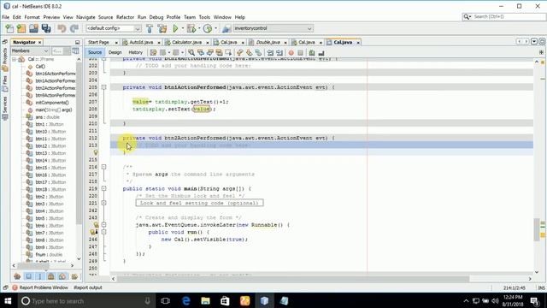Click the NetBeans cube icon in taskbar
Image resolution: width=547 pixels, height=308 pixels.
(264, 300)
